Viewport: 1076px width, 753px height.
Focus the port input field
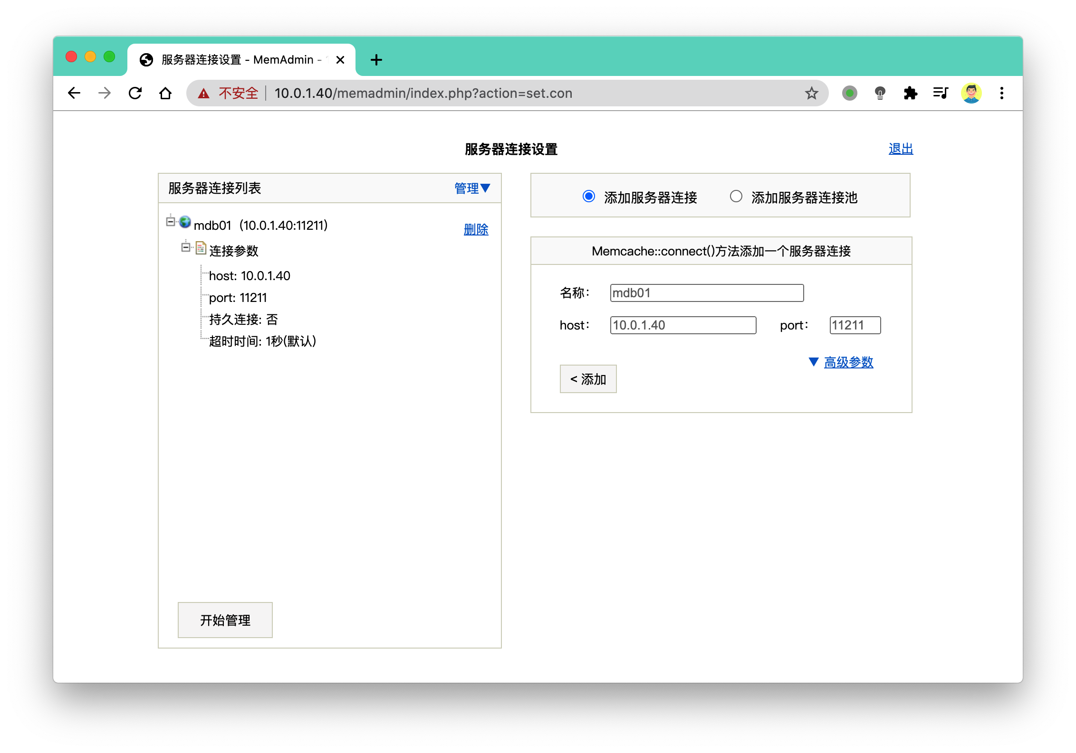pyautogui.click(x=855, y=325)
